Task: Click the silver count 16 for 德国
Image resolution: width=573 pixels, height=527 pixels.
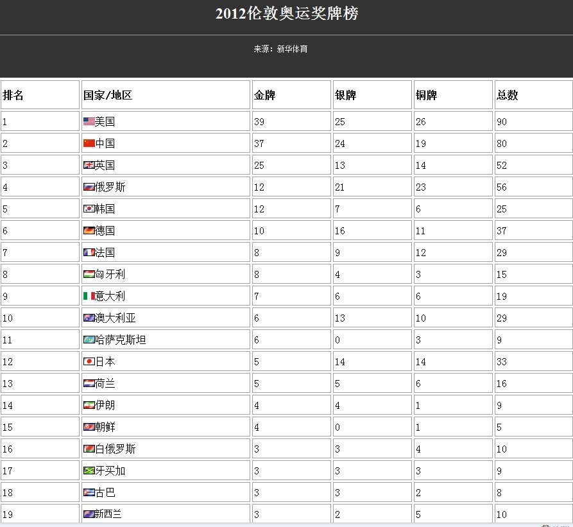Action: pos(340,231)
